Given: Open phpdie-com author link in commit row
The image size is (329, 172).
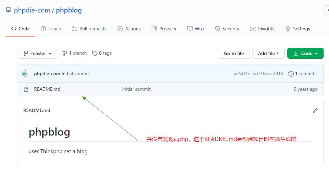Looking at the screenshot, I should (47, 74).
